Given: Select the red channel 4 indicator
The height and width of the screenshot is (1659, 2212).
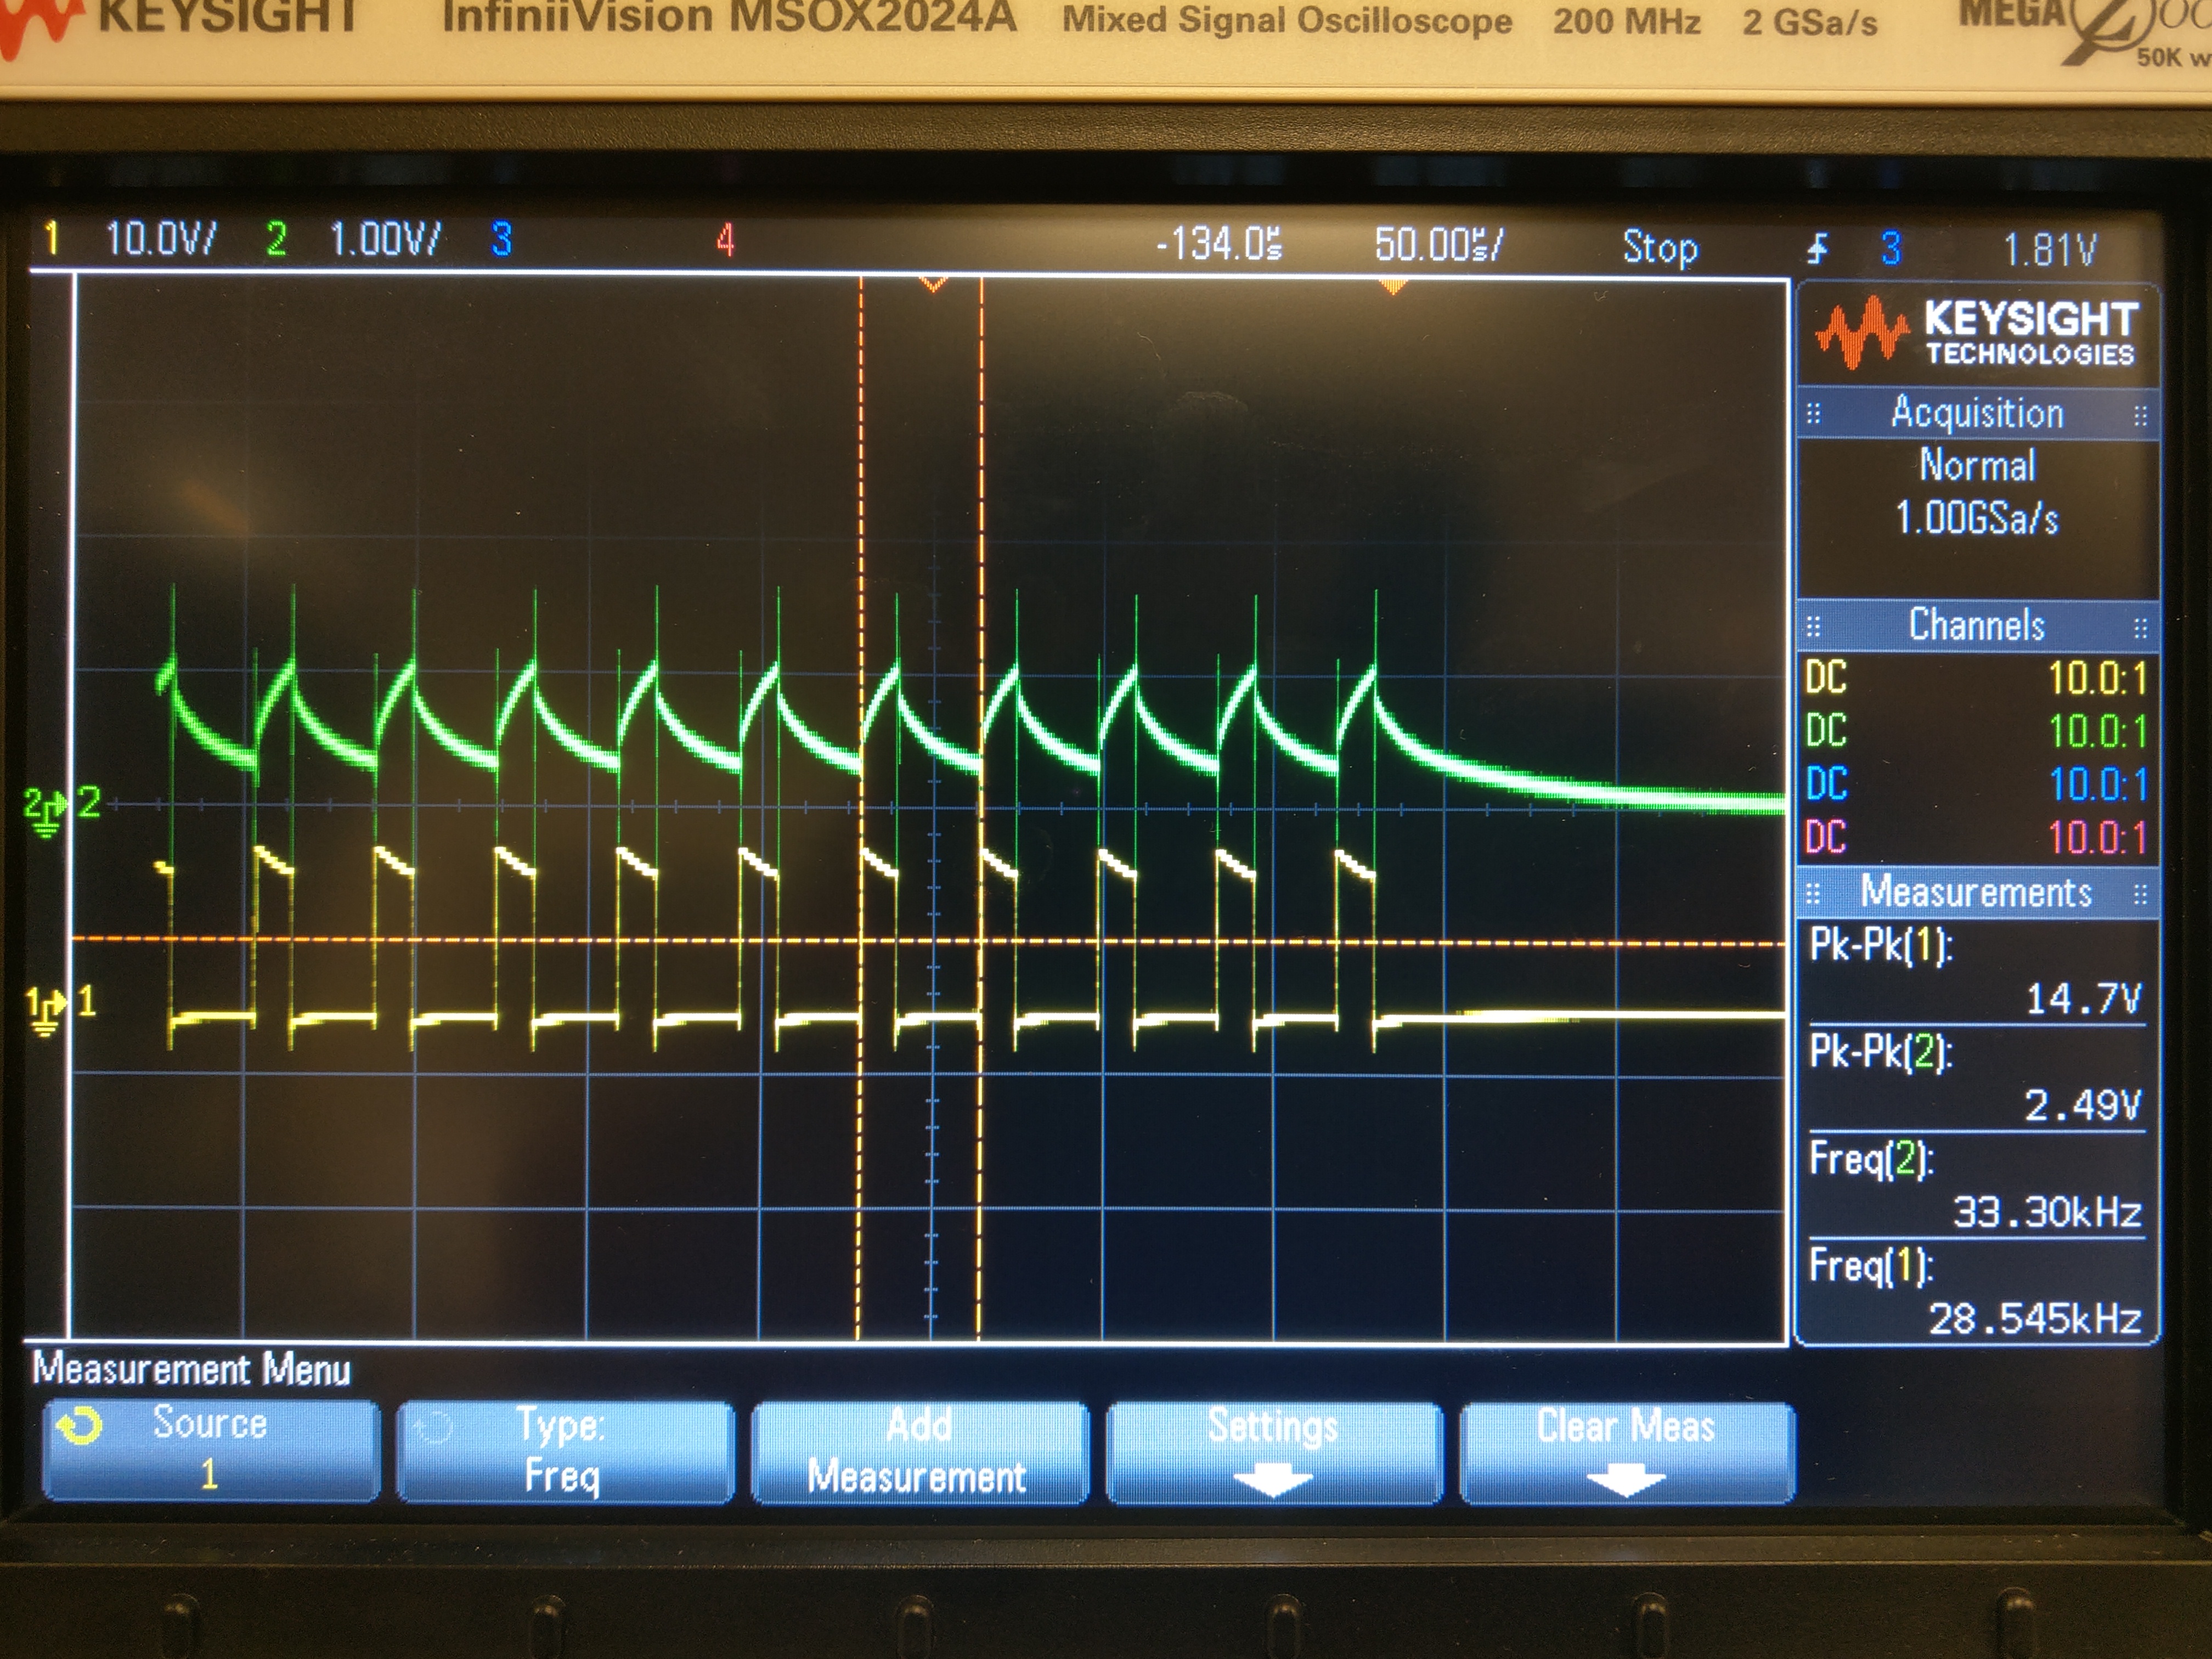Looking at the screenshot, I should 725,240.
